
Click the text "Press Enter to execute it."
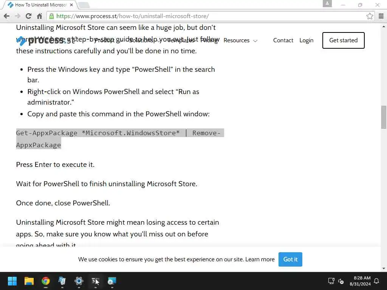pos(55,165)
